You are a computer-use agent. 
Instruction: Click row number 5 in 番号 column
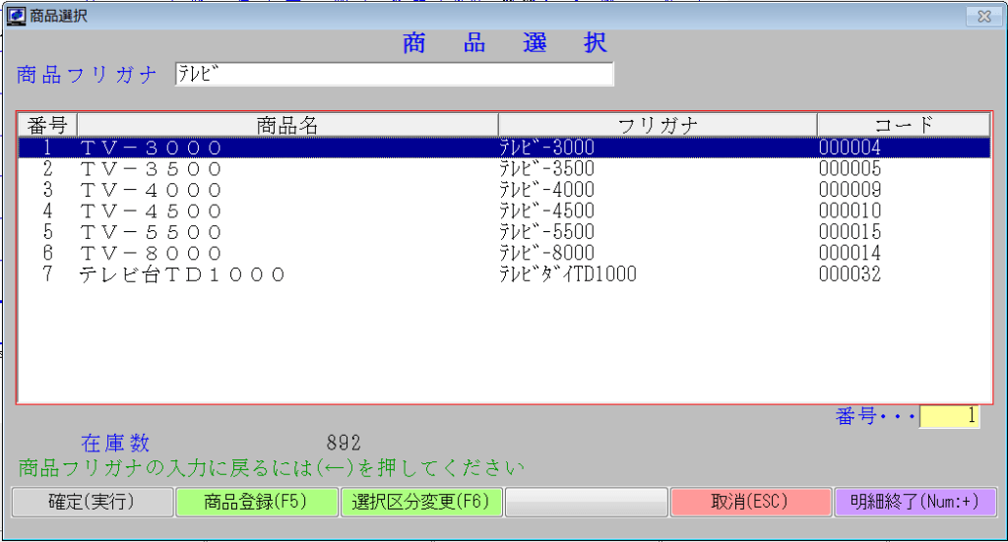[48, 232]
